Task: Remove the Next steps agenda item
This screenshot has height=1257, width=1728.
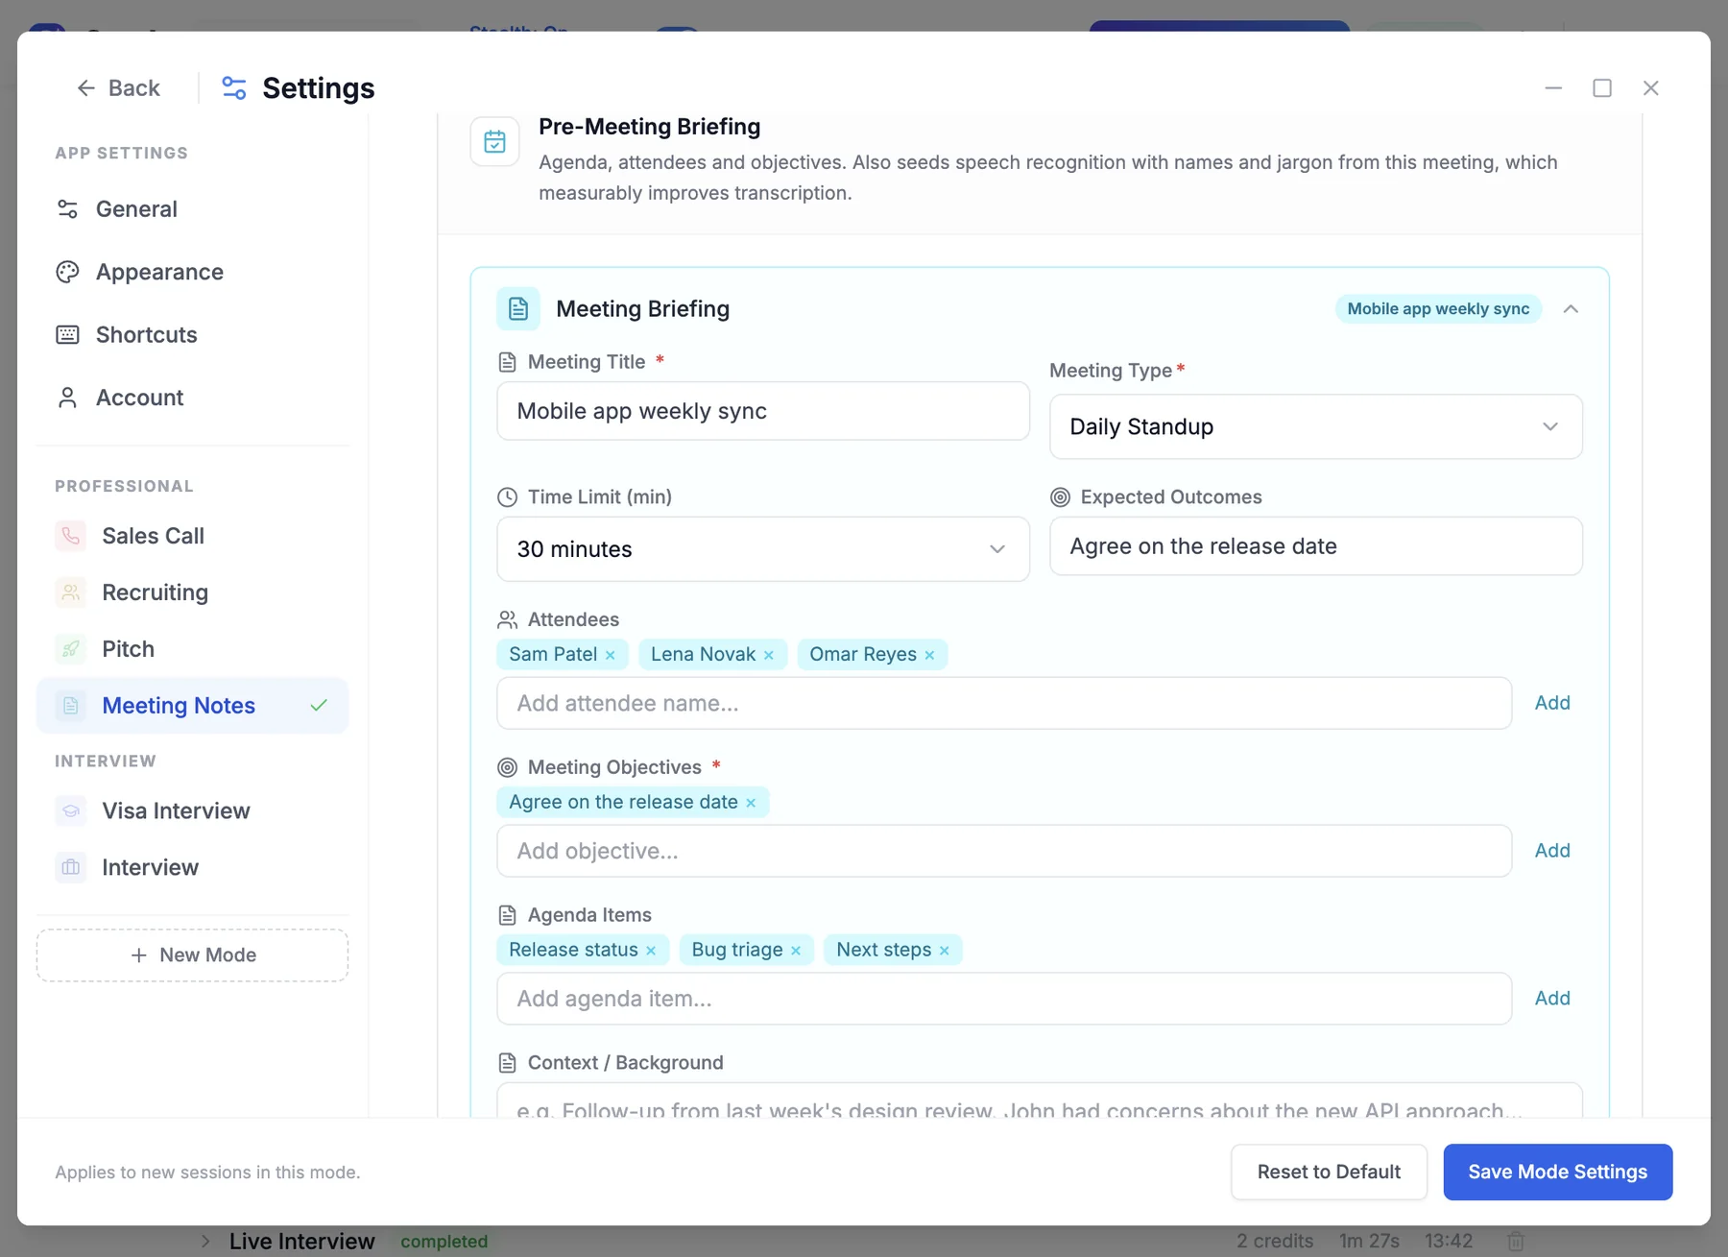Action: pos(945,951)
